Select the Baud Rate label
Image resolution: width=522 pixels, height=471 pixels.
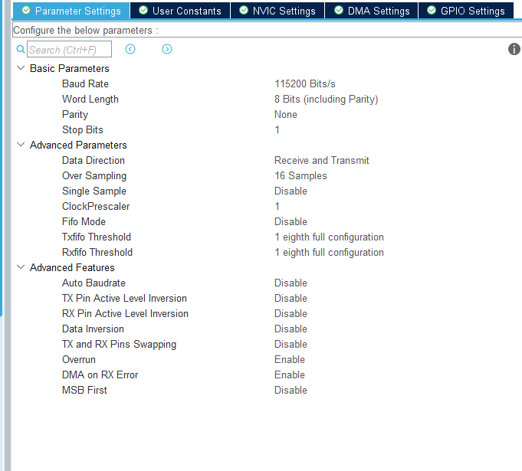tap(85, 83)
